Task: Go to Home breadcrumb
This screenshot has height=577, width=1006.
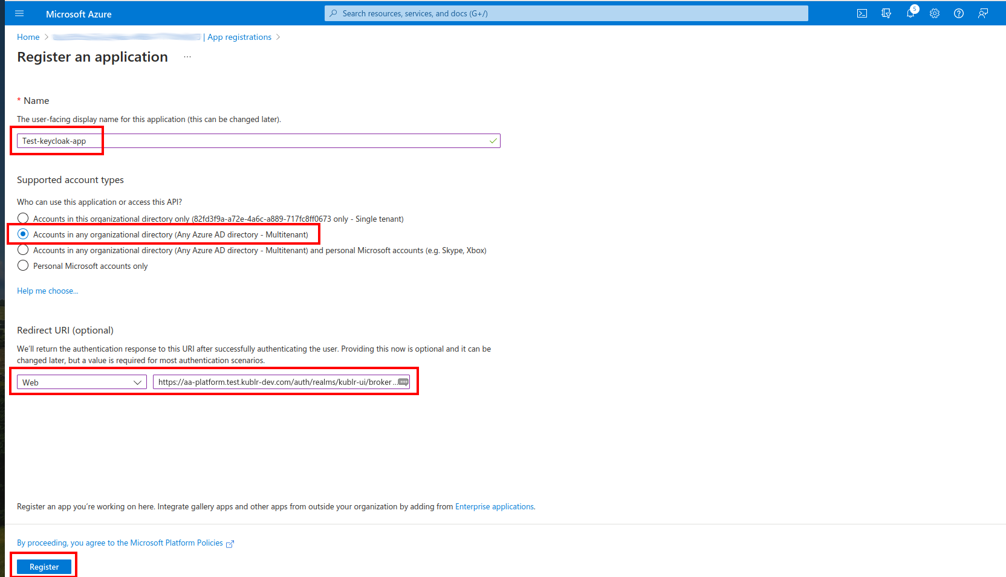Action: pos(28,37)
